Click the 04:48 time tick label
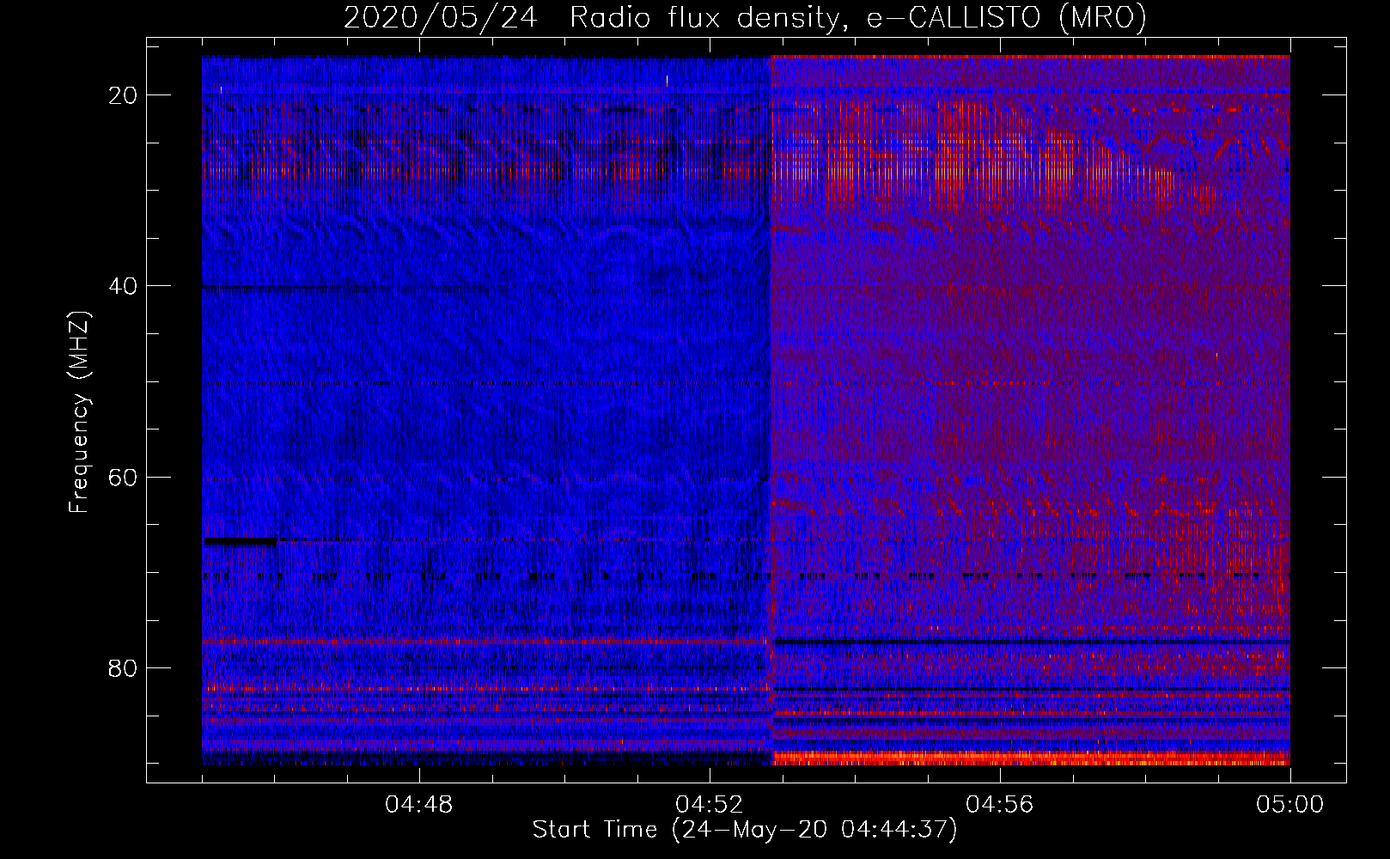This screenshot has width=1390, height=859. click(419, 805)
